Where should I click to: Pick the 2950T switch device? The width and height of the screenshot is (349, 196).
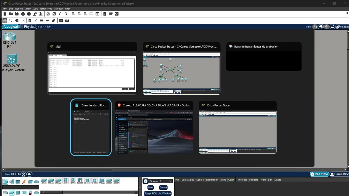click(x=116, y=181)
